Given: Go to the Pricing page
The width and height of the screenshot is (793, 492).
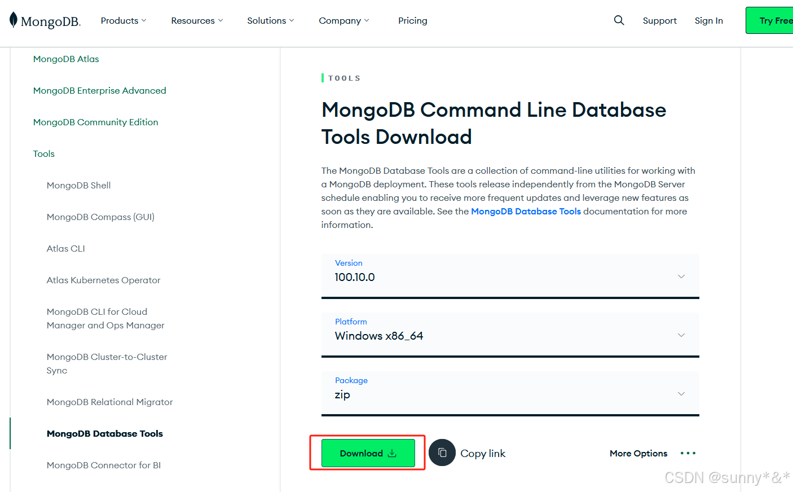Looking at the screenshot, I should click(x=413, y=20).
